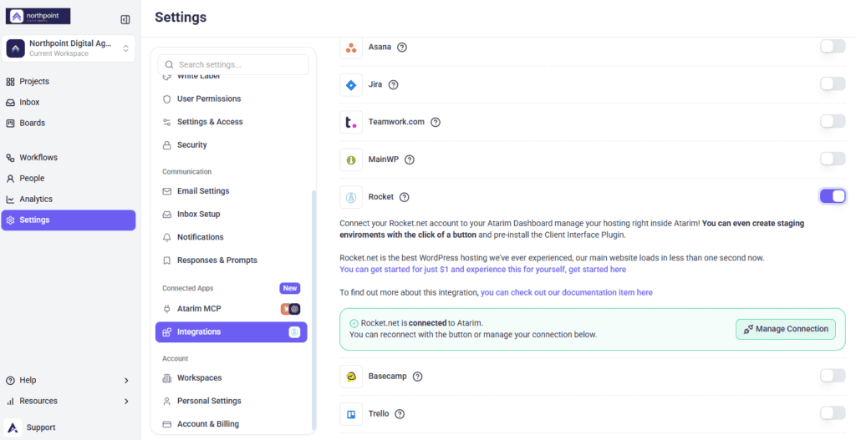
Task: Enable the Basecamp integration toggle
Action: (x=833, y=375)
